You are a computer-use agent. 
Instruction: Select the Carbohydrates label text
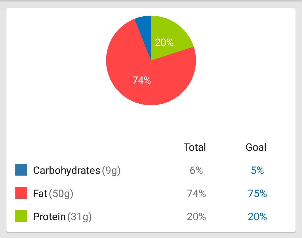[x=67, y=170]
